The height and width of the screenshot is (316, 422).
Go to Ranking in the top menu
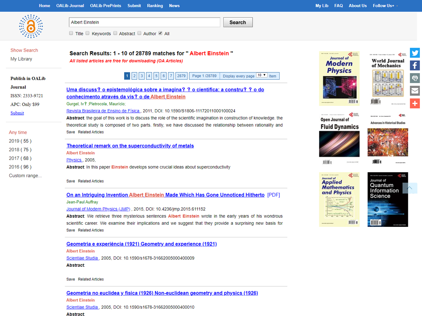pyautogui.click(x=155, y=6)
